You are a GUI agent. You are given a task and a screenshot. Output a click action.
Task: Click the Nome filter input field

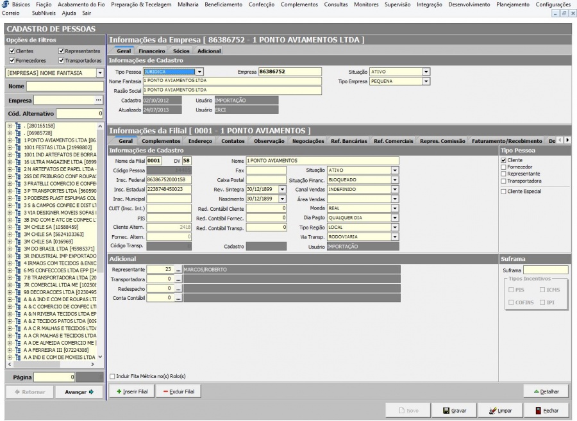coord(64,86)
